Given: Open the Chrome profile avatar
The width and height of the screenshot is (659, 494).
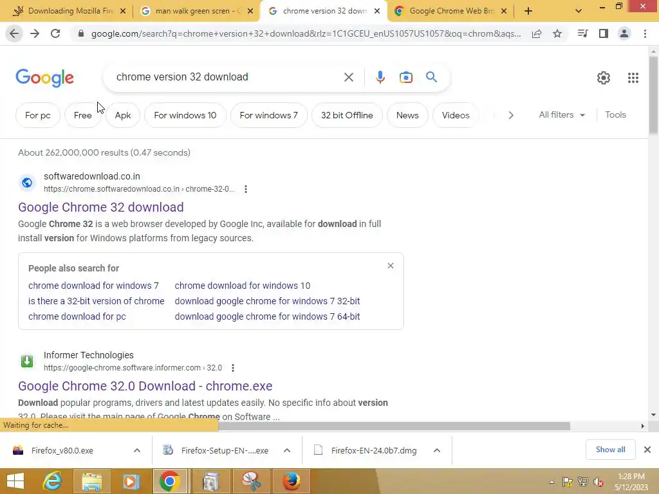Looking at the screenshot, I should pyautogui.click(x=624, y=33).
